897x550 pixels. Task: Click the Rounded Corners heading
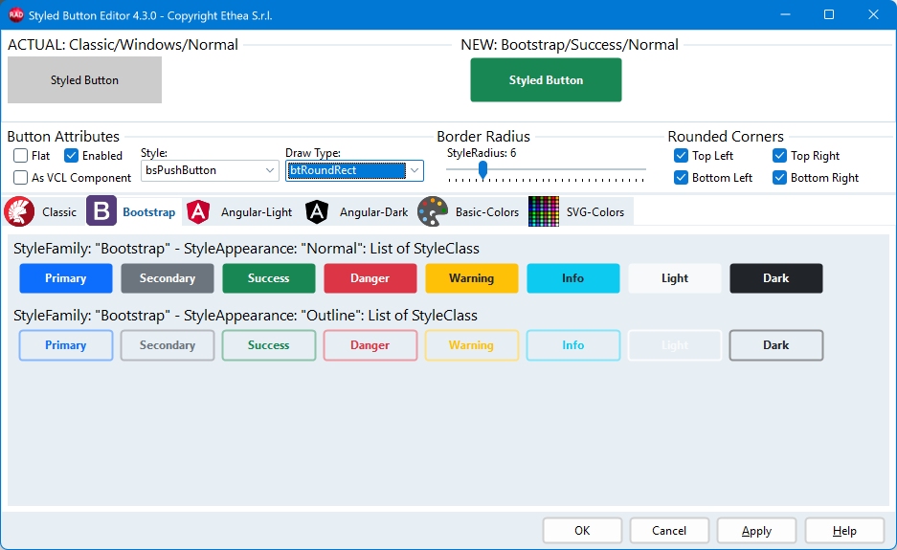click(x=726, y=137)
